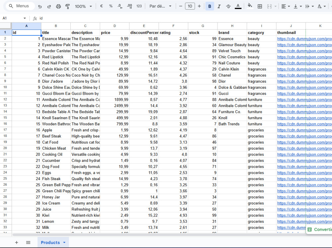The width and height of the screenshot is (332, 248).
Task: Select column H header
Action: pos(232,26)
